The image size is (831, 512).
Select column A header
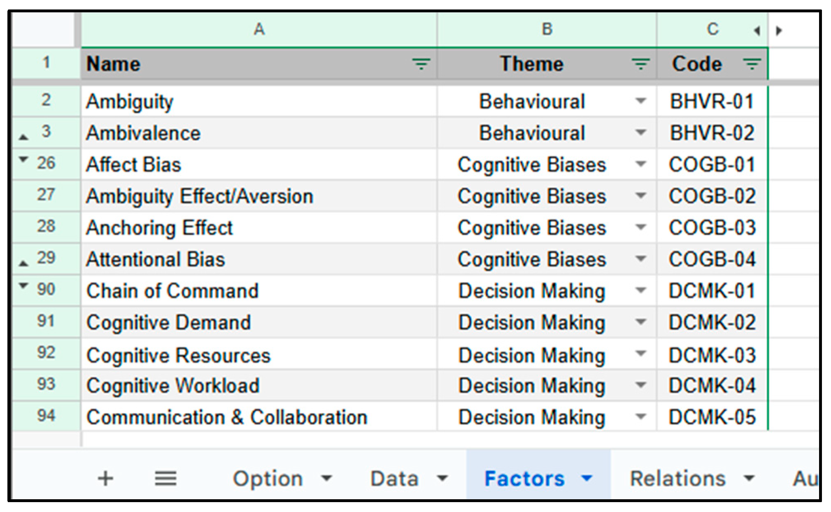[x=258, y=30]
